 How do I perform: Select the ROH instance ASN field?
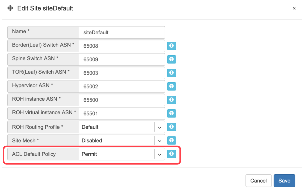point(122,100)
